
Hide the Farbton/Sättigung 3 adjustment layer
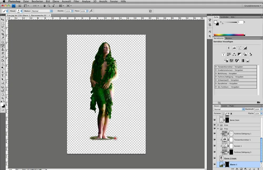coord(215,152)
